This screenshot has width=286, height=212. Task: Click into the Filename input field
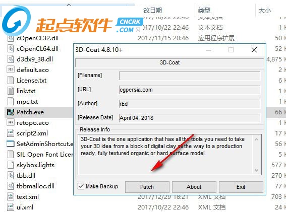190,76
